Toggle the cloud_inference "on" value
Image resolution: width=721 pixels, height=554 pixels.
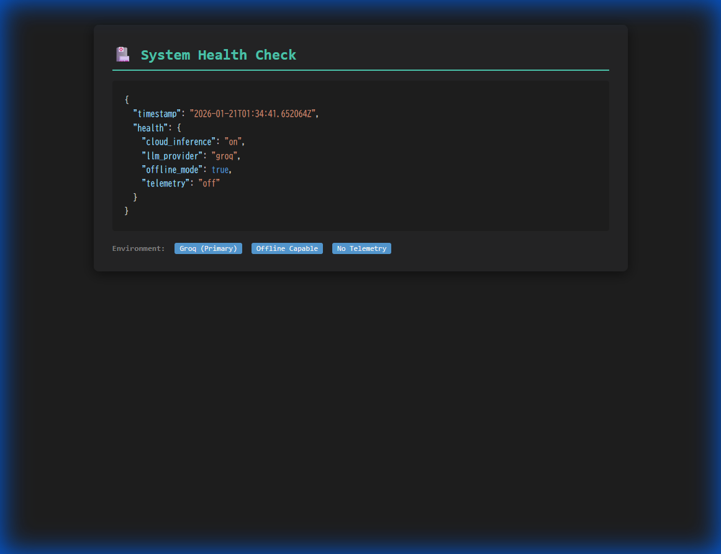tap(233, 141)
